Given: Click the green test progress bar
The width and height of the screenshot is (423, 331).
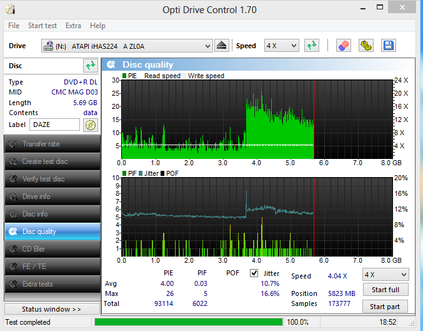Looking at the screenshot, I should pyautogui.click(x=189, y=322).
